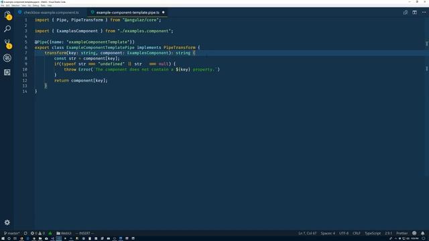This screenshot has height=241, width=429.
Task: Open the notifications bell
Action: coord(423,234)
